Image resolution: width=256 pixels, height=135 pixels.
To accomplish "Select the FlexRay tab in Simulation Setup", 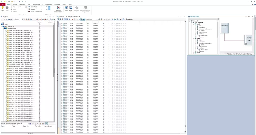I will pyautogui.click(x=240, y=54).
